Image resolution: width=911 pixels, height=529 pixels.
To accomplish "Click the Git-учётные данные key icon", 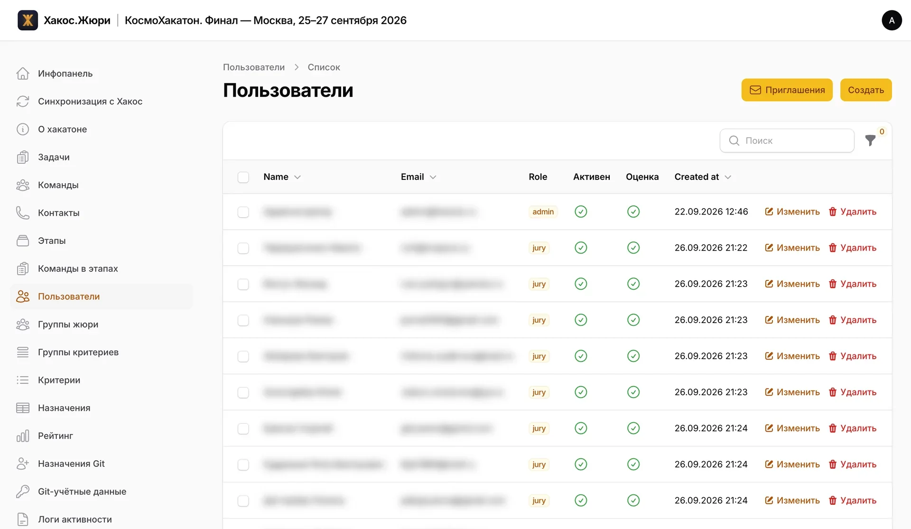I will click(23, 492).
